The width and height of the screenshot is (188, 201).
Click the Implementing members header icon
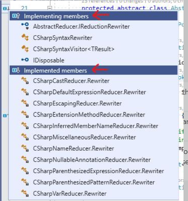(x=16, y=16)
